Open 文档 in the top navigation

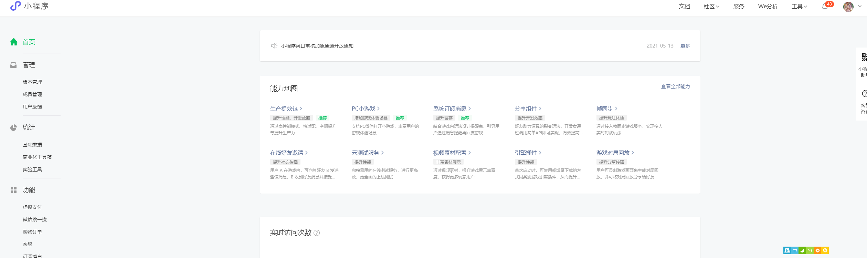(684, 7)
